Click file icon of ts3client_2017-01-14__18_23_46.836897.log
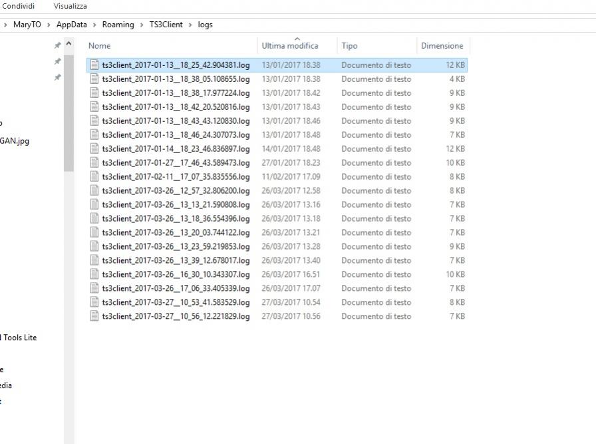 pos(94,149)
